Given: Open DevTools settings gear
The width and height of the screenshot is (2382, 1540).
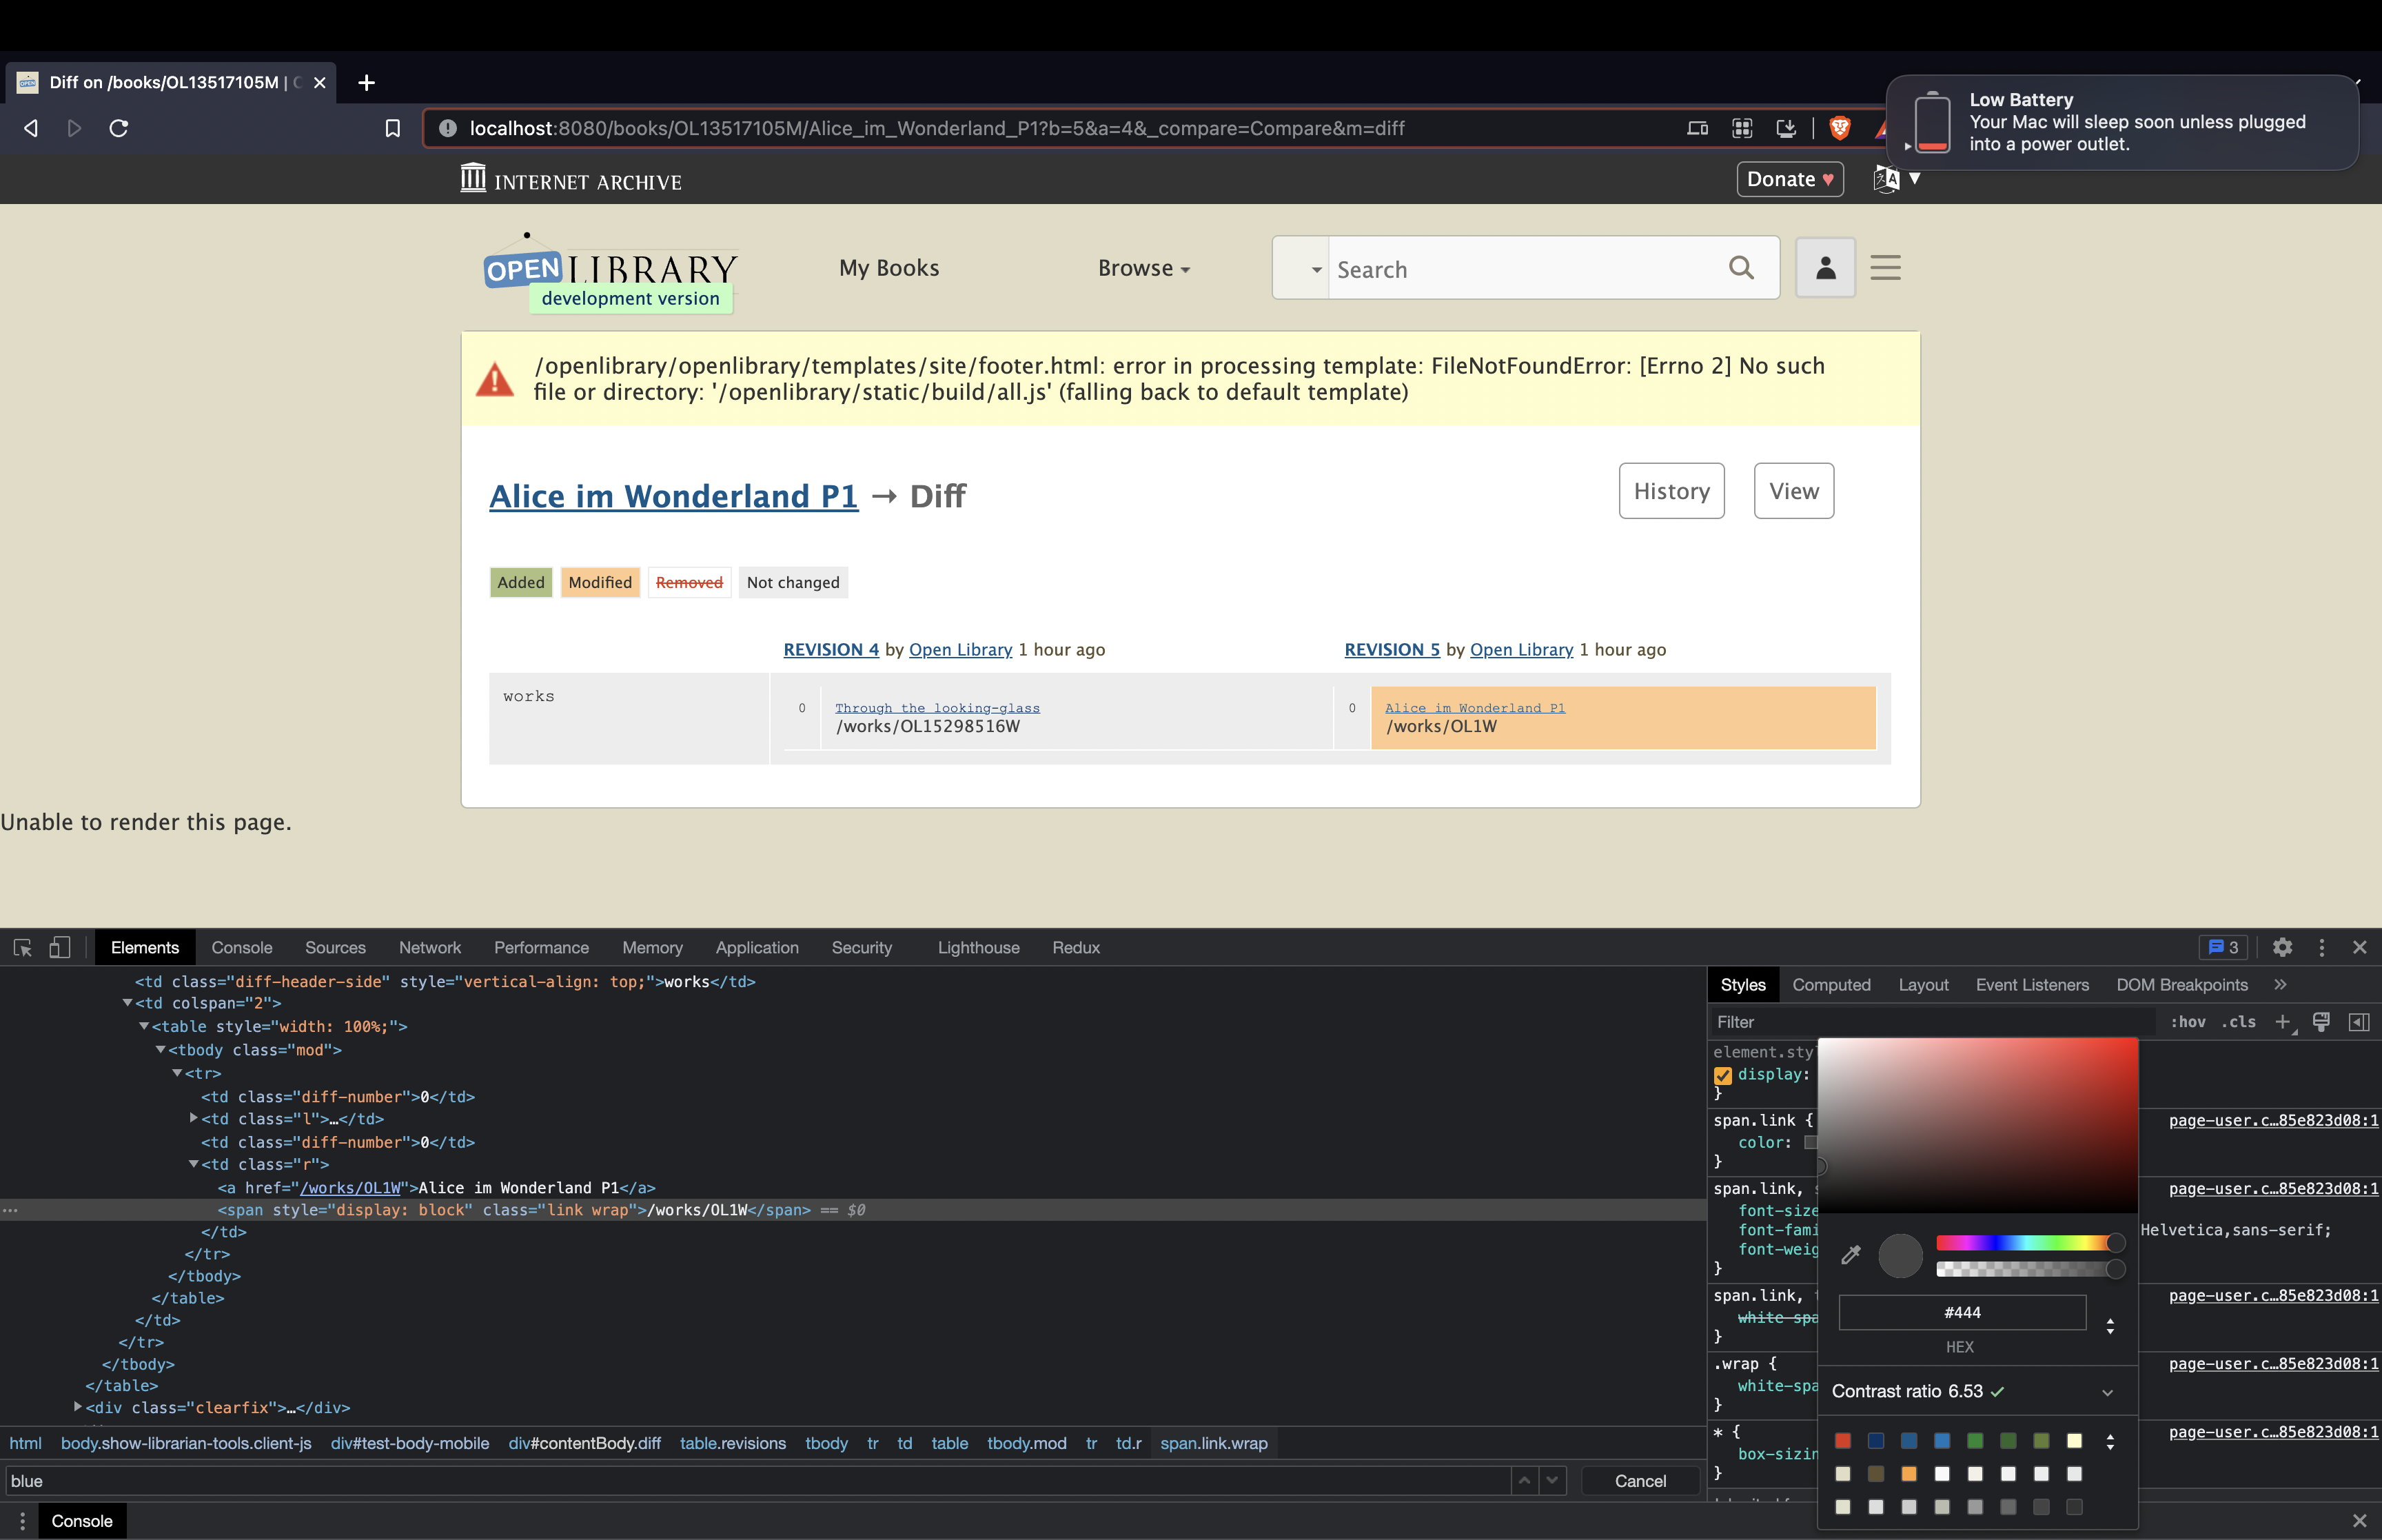Looking at the screenshot, I should click(x=2282, y=947).
